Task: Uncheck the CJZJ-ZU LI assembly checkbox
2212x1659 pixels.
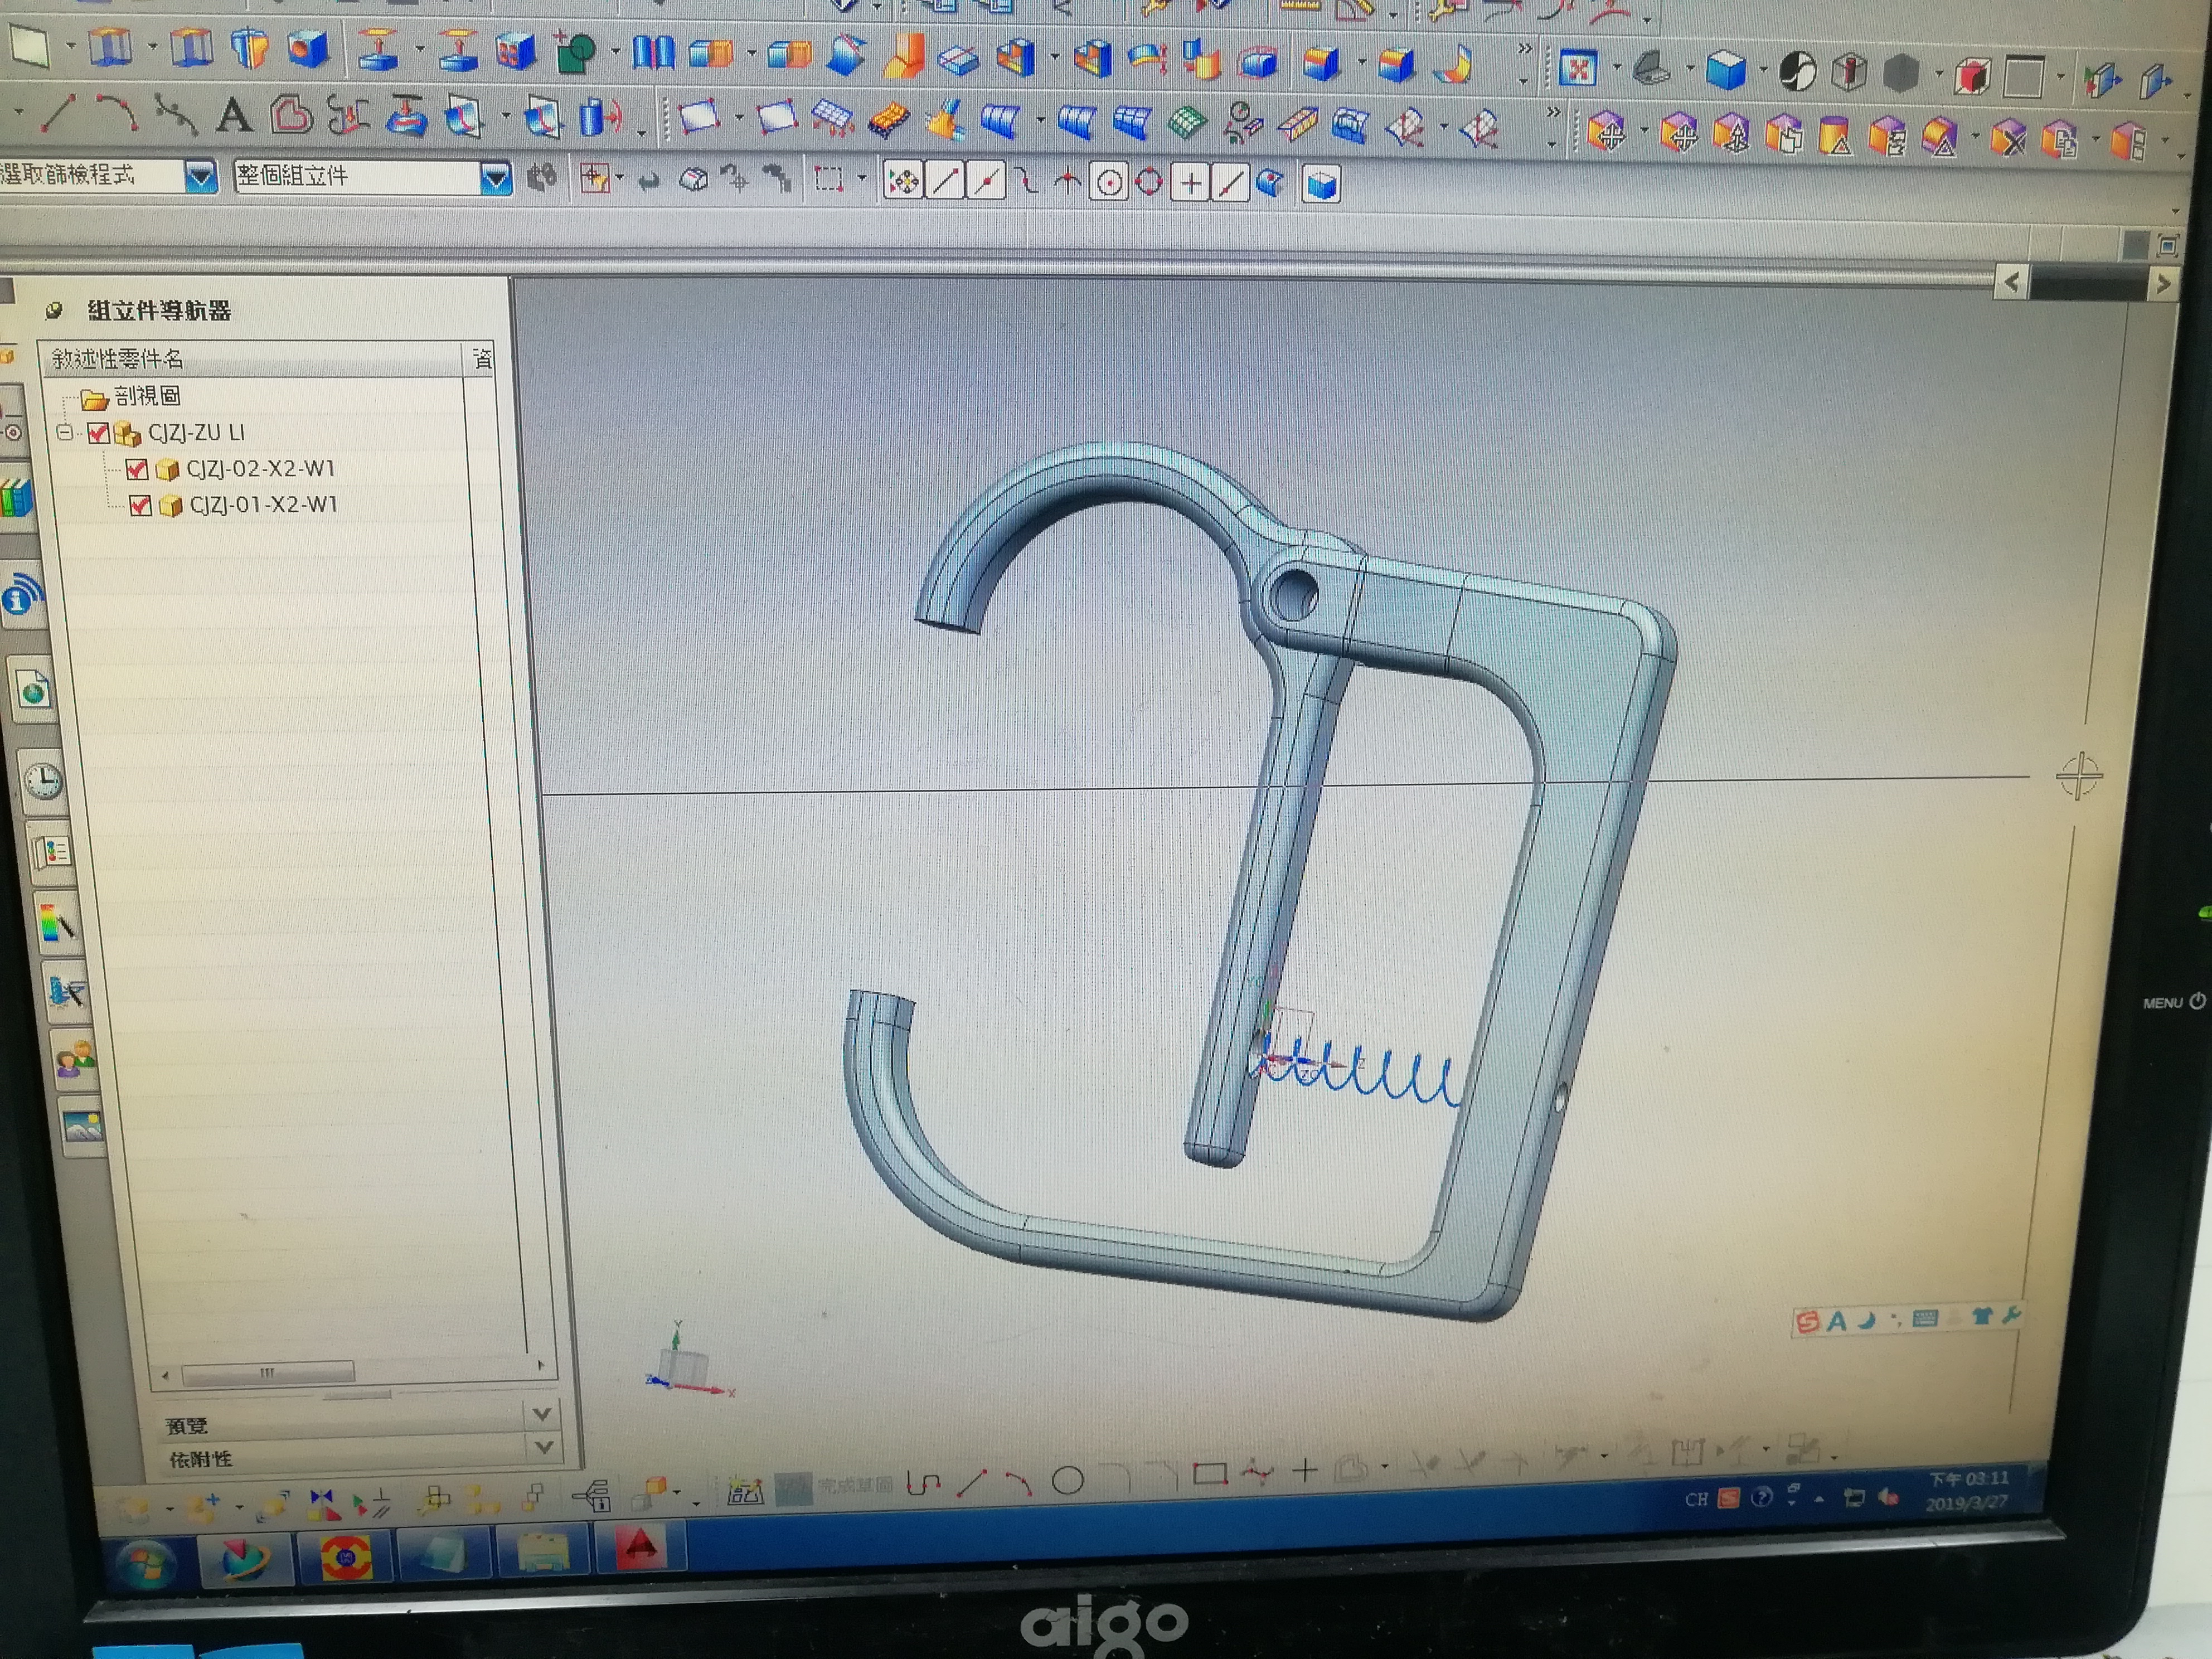Action: point(98,433)
